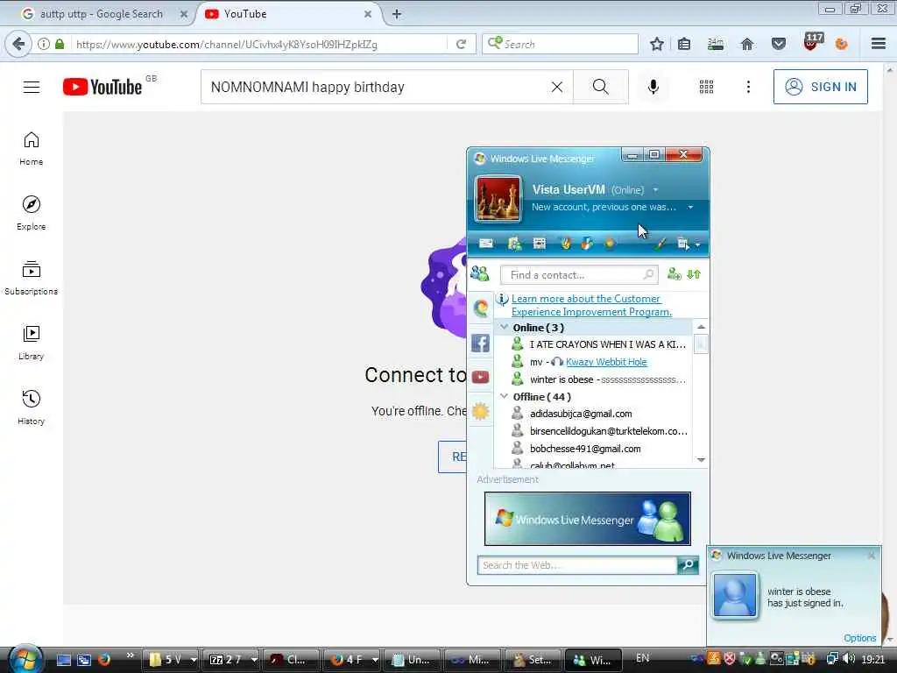Open the dropdown arrow beside the show menu icon
The height and width of the screenshot is (673, 897).
point(697,245)
